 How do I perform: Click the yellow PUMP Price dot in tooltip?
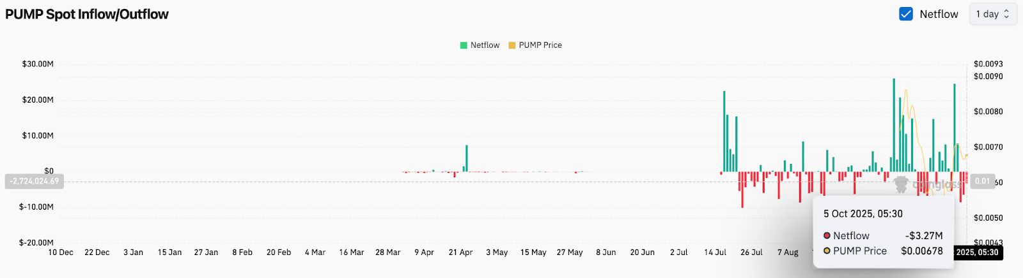point(827,251)
